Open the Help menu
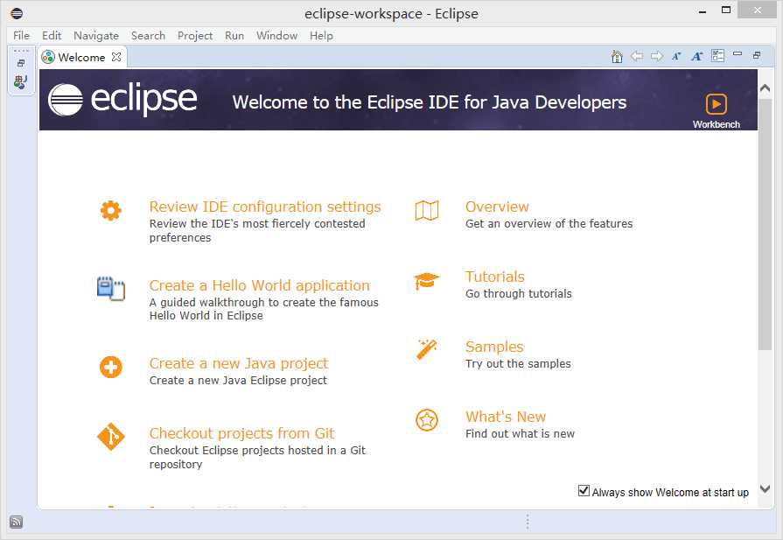 (321, 36)
